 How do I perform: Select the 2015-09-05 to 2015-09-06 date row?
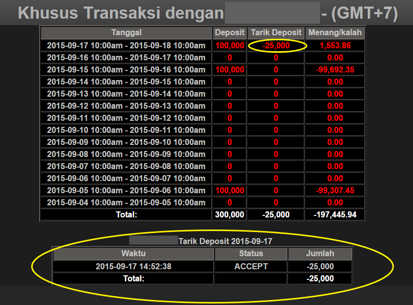126,191
